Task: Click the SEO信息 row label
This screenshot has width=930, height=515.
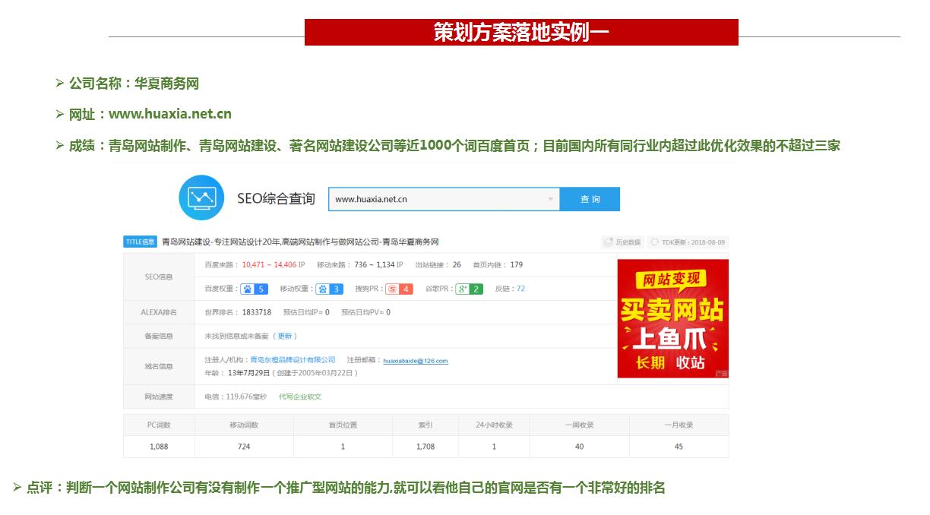Action: tap(159, 277)
